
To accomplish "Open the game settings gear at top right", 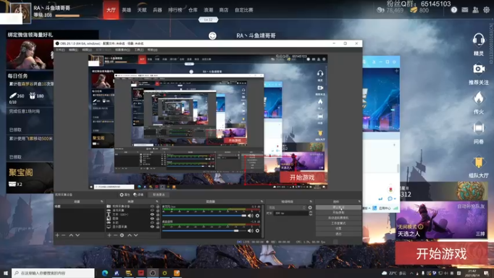I will [487, 10].
